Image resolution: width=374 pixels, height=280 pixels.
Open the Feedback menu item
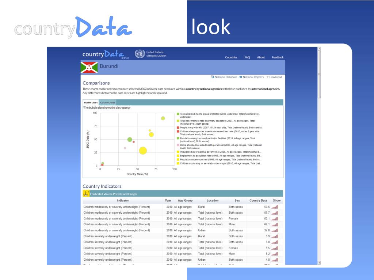click(x=278, y=57)
